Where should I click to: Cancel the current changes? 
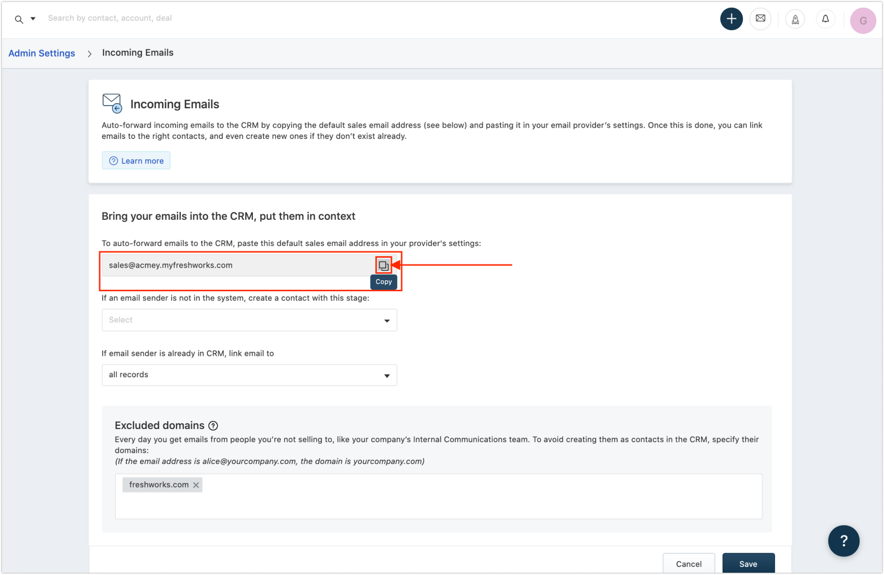point(689,564)
